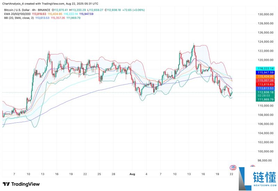This screenshot has height=191, width=278.
Task: Click the 113,819.63 red price label
Action: [x=265, y=84]
